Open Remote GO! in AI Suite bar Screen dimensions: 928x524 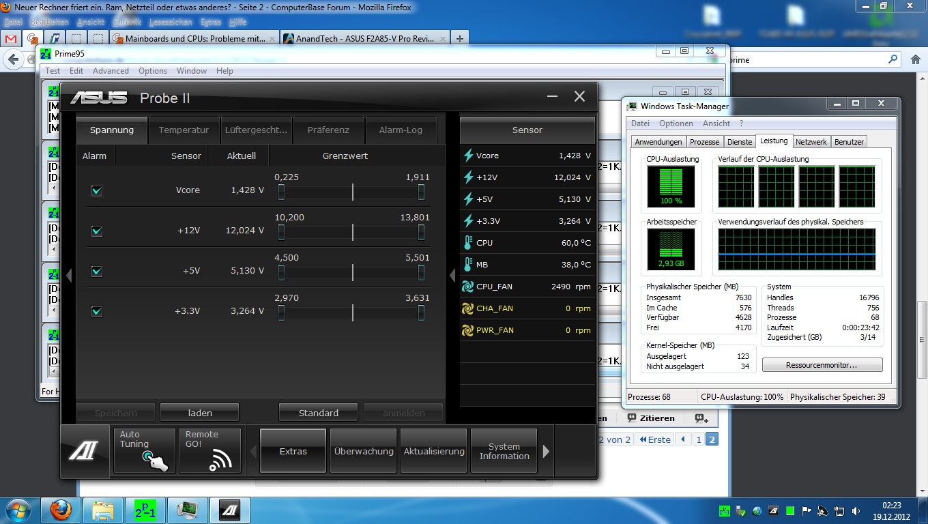tap(210, 450)
